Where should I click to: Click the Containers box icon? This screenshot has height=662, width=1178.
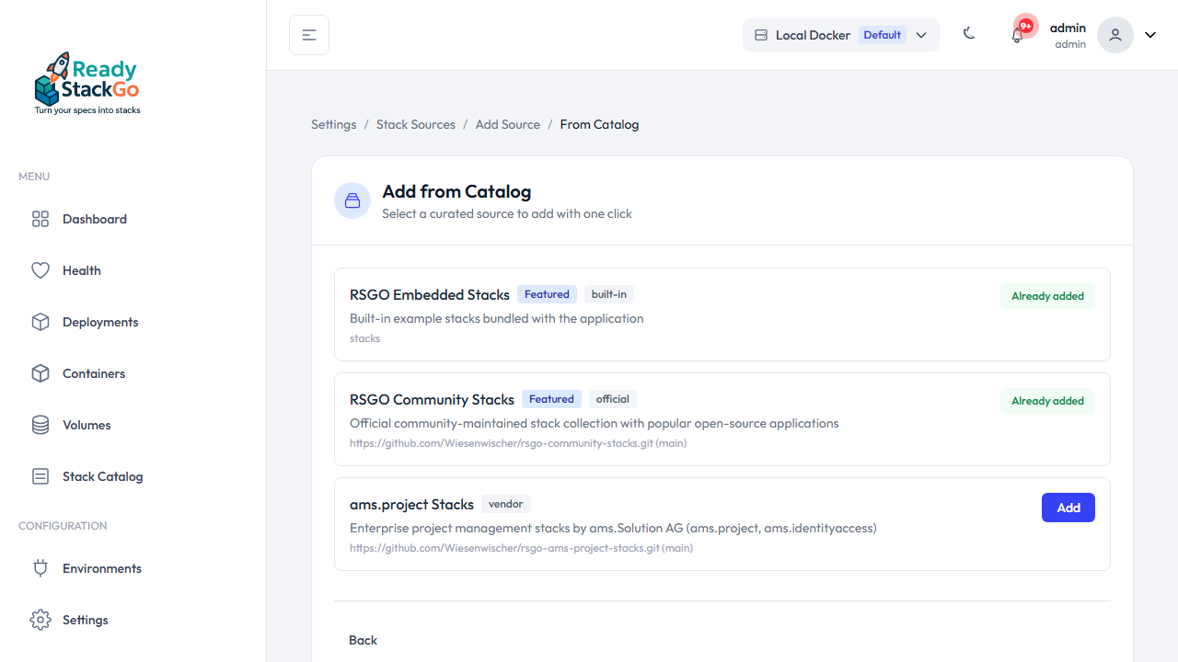[x=40, y=373]
